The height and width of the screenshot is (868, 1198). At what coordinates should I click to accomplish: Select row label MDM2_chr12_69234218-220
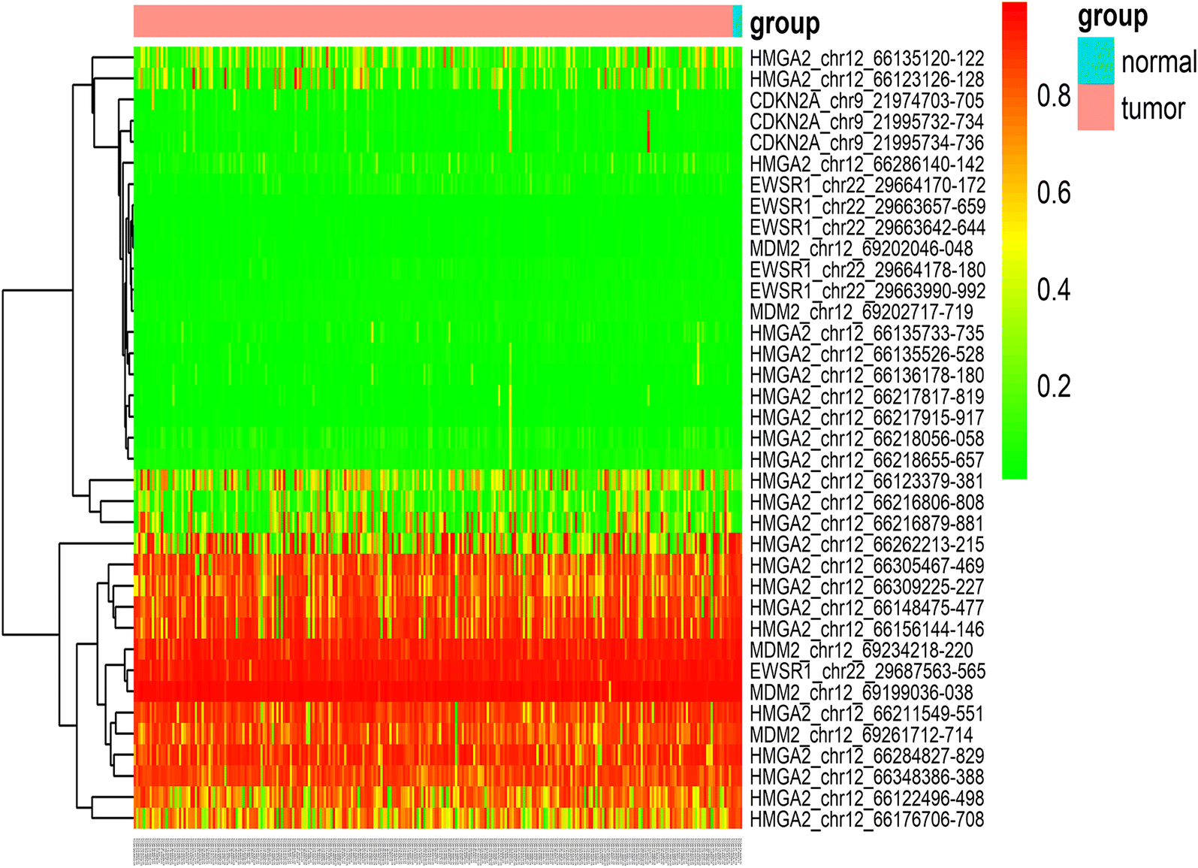click(x=862, y=650)
